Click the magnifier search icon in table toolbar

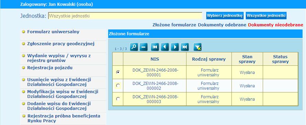point(134,47)
